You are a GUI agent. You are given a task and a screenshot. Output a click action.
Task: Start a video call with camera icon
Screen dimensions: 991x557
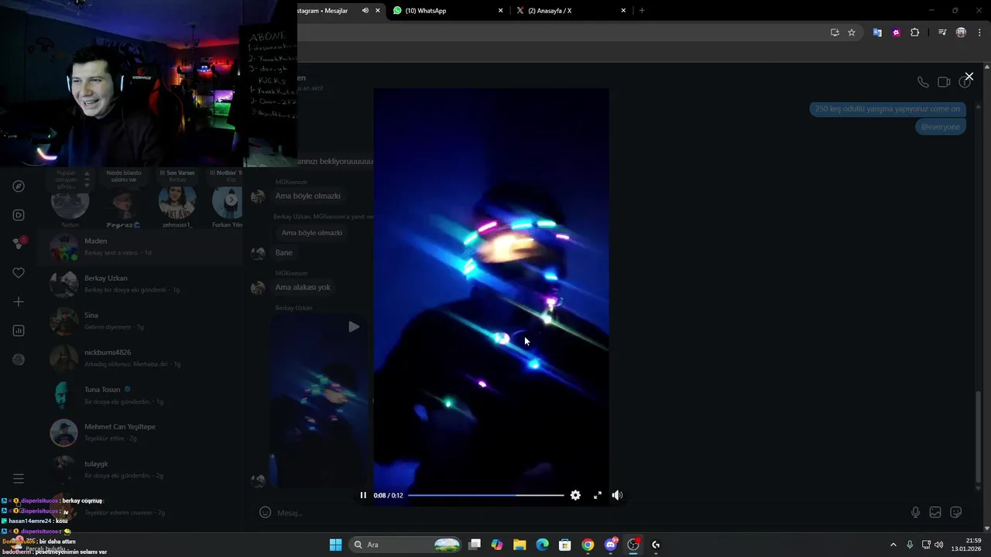[x=944, y=82]
